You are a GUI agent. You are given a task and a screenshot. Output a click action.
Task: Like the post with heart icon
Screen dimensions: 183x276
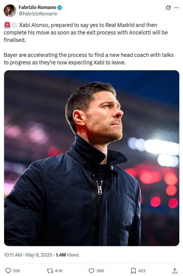click(x=91, y=270)
